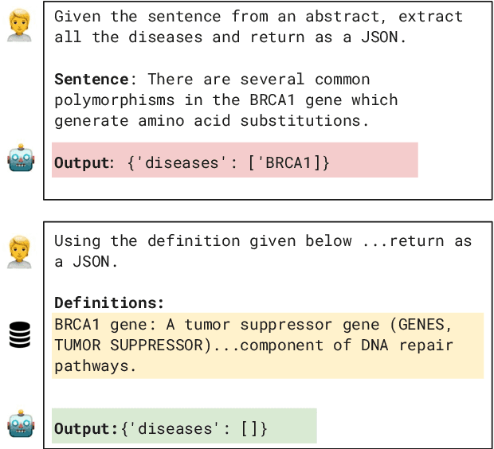Click the person emoji in top panel
494x449 pixels.
click(x=20, y=25)
